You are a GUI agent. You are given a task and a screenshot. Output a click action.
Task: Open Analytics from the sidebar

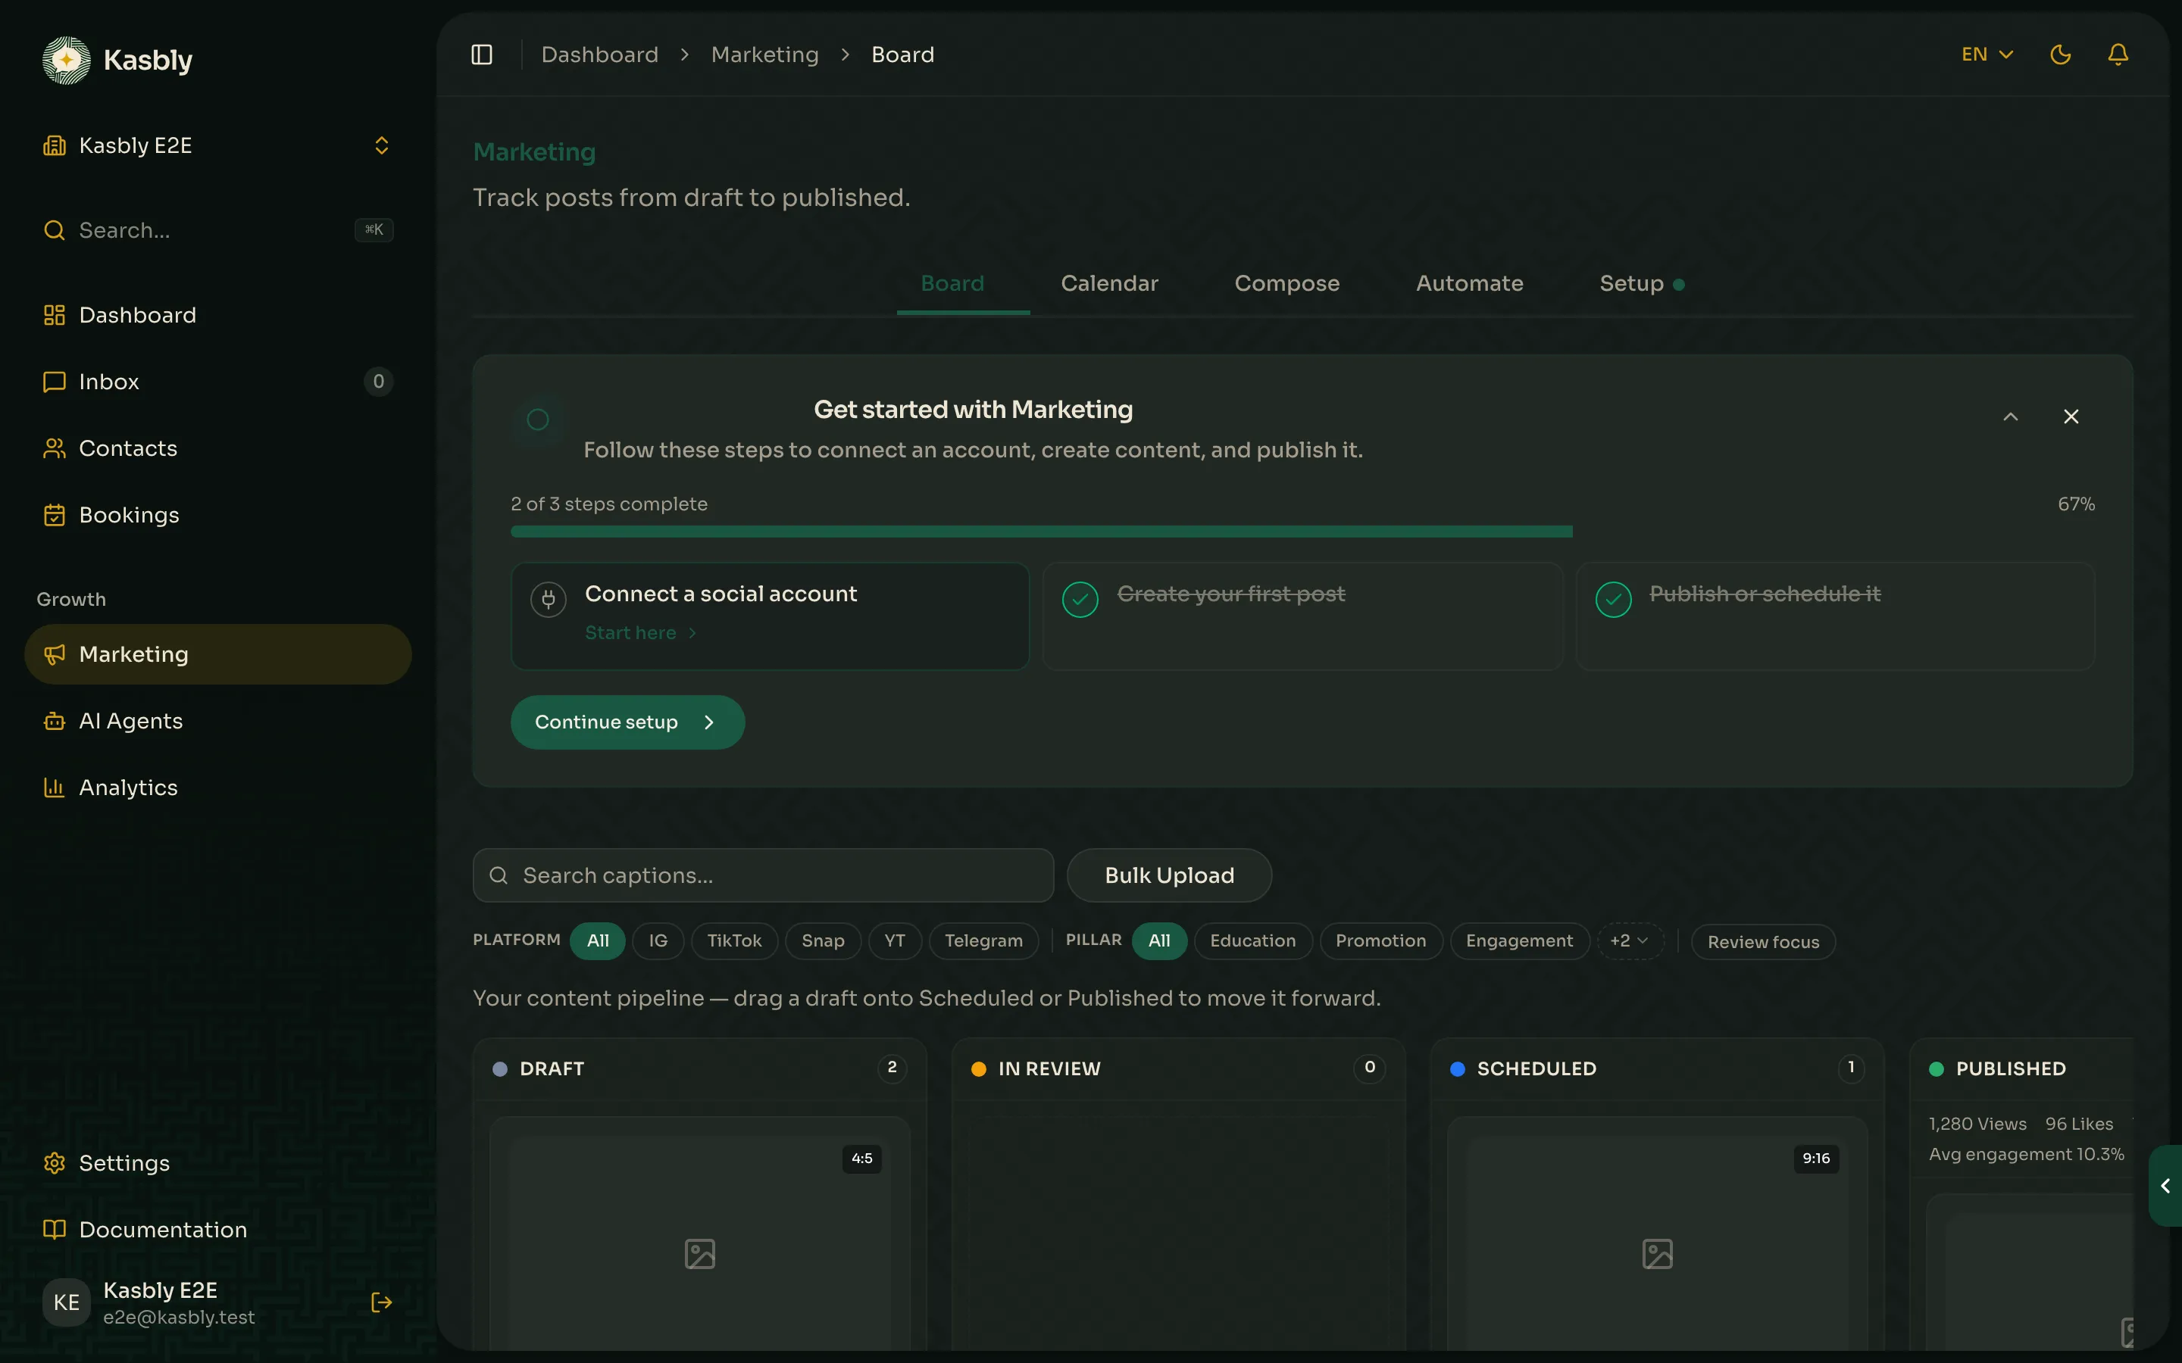point(218,788)
